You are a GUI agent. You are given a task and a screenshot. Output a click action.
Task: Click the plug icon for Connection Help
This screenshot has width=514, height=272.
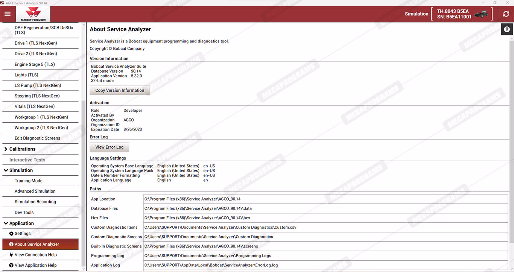pos(11,255)
